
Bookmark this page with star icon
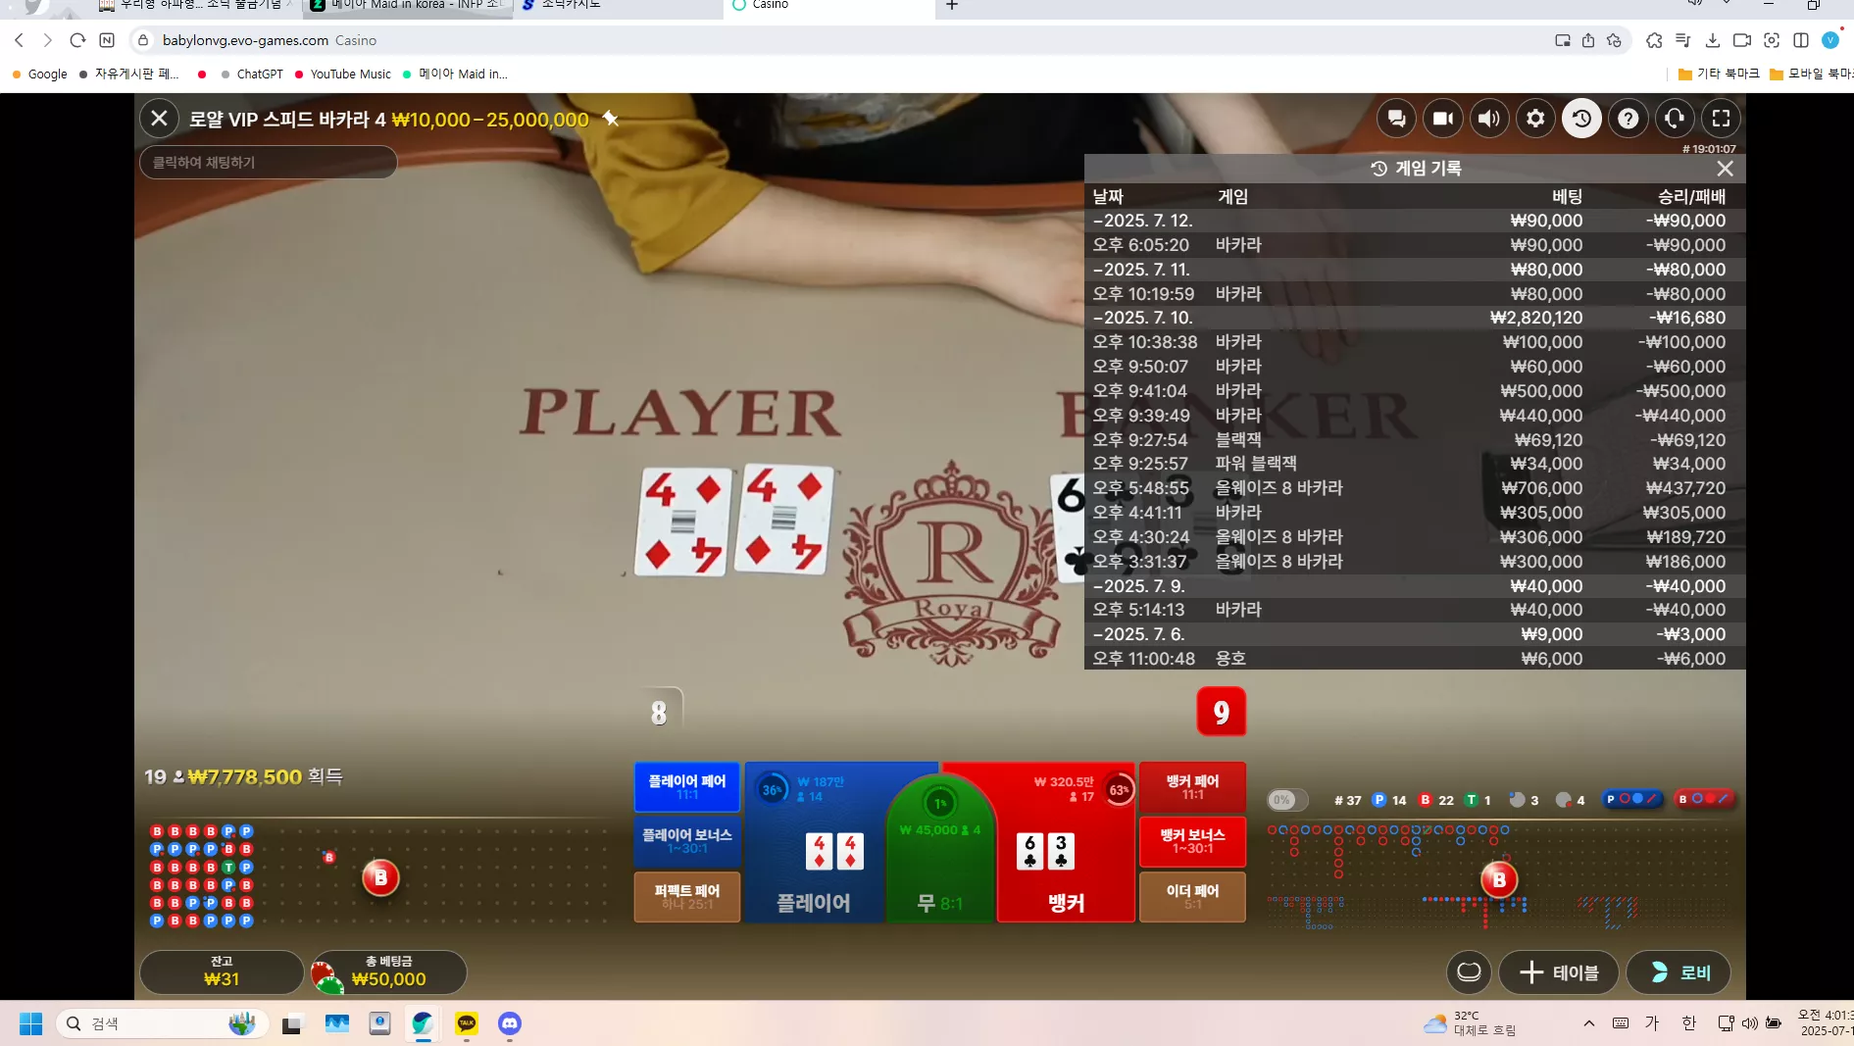1614,40
